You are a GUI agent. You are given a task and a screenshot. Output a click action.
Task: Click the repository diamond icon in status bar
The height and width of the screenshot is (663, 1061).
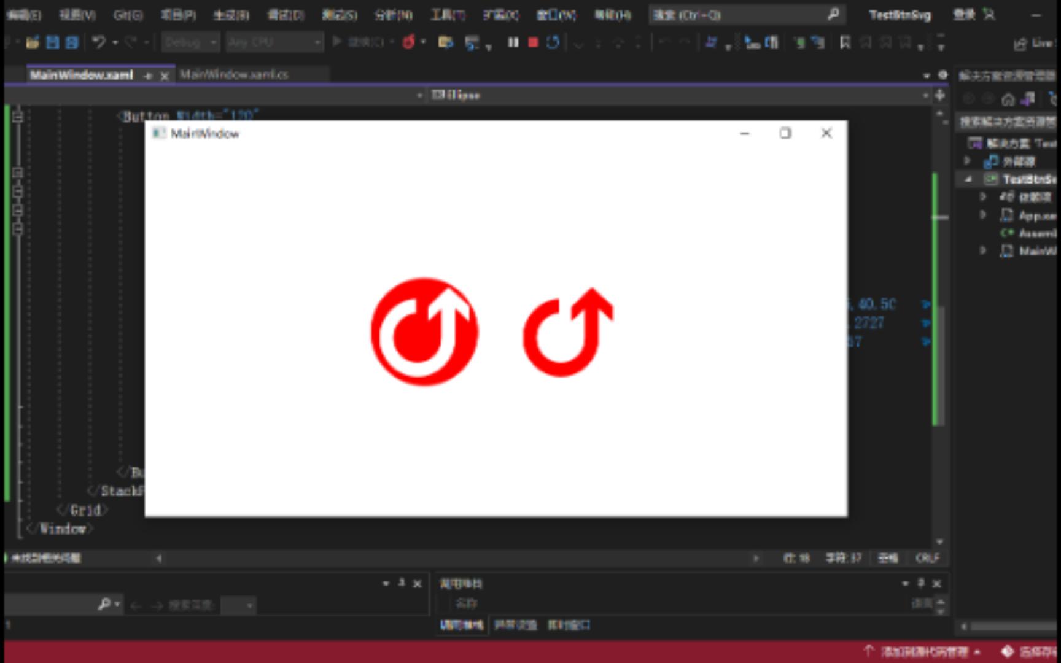tap(1007, 651)
